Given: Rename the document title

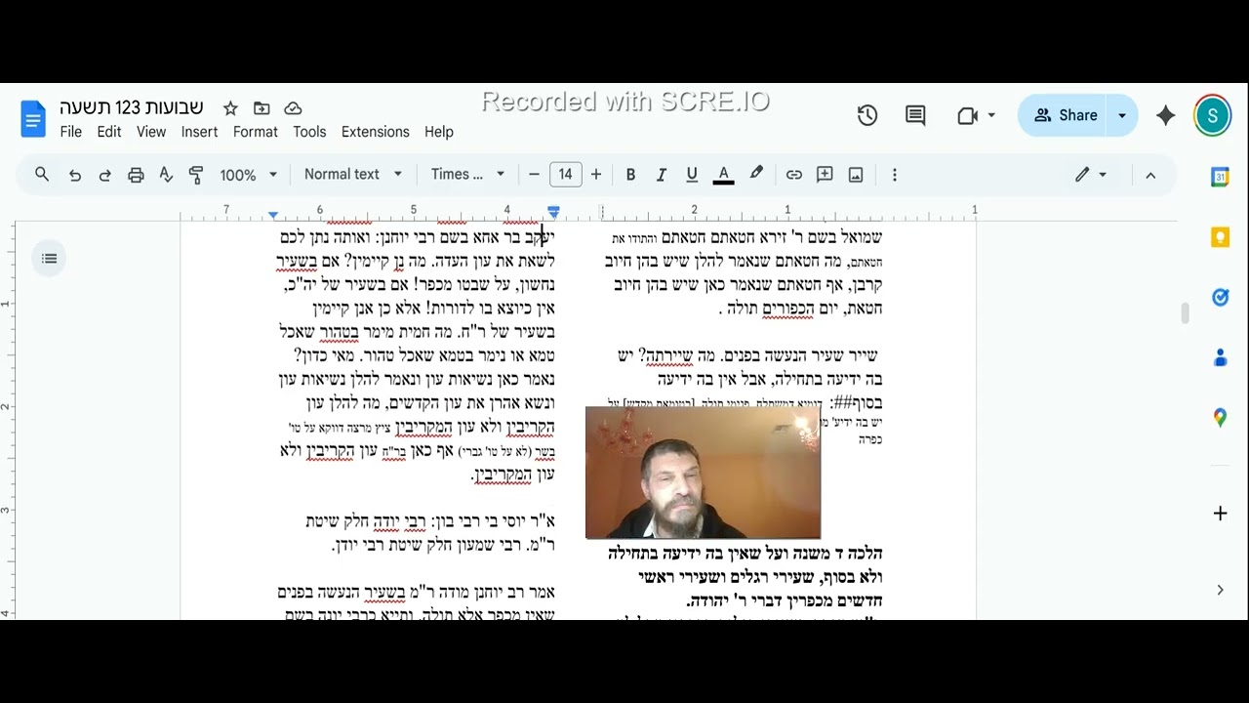Looking at the screenshot, I should (132, 107).
